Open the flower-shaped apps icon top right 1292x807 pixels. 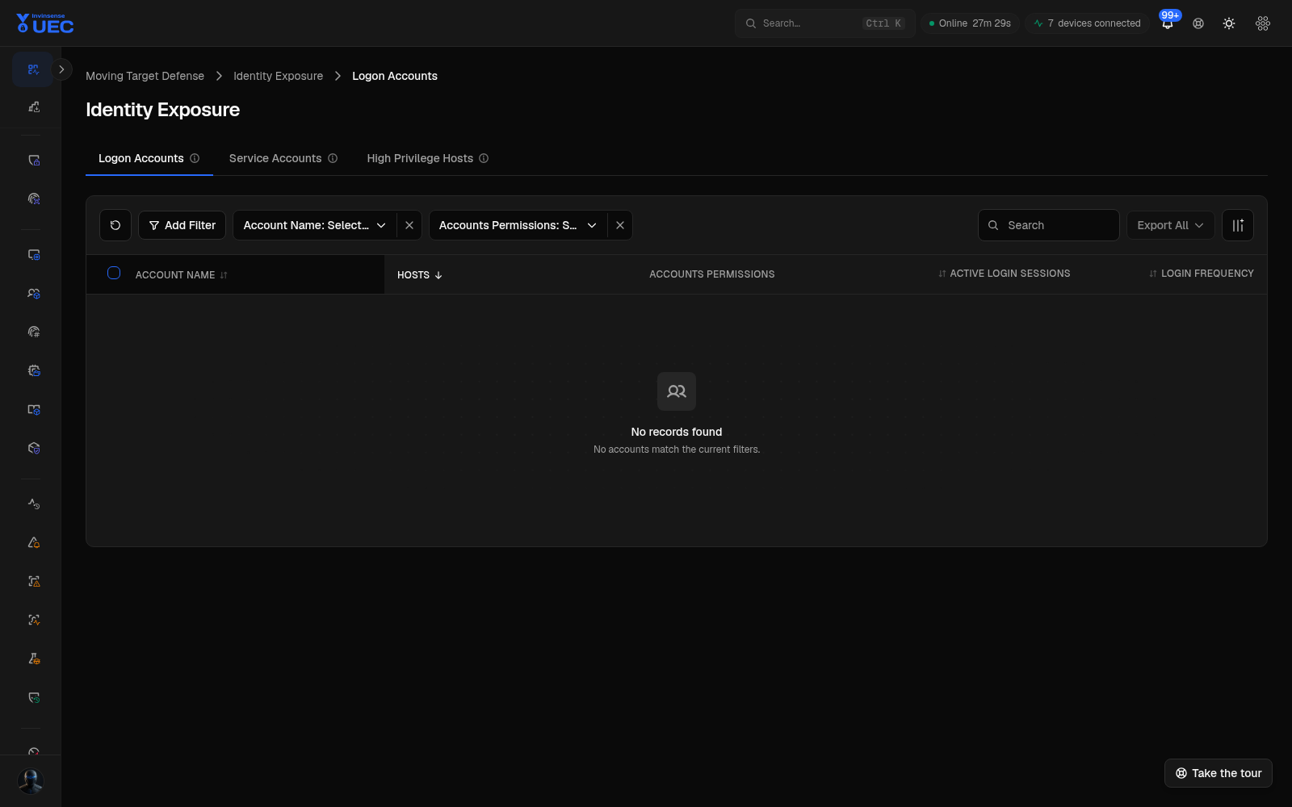[1263, 23]
